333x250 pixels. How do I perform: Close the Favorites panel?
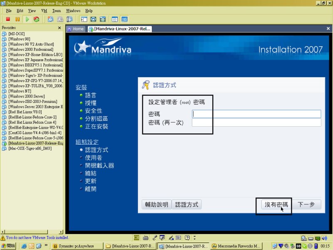coord(60,27)
